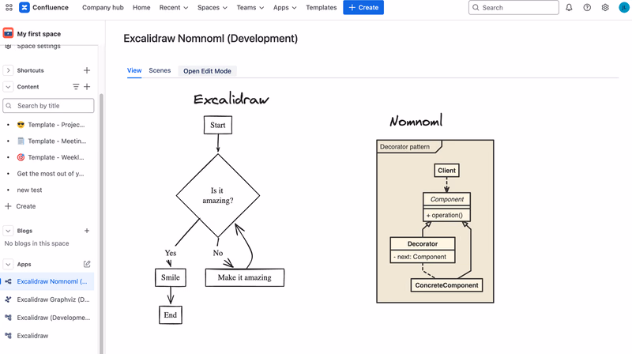
Task: Focus the top Search field
Action: click(x=513, y=7)
